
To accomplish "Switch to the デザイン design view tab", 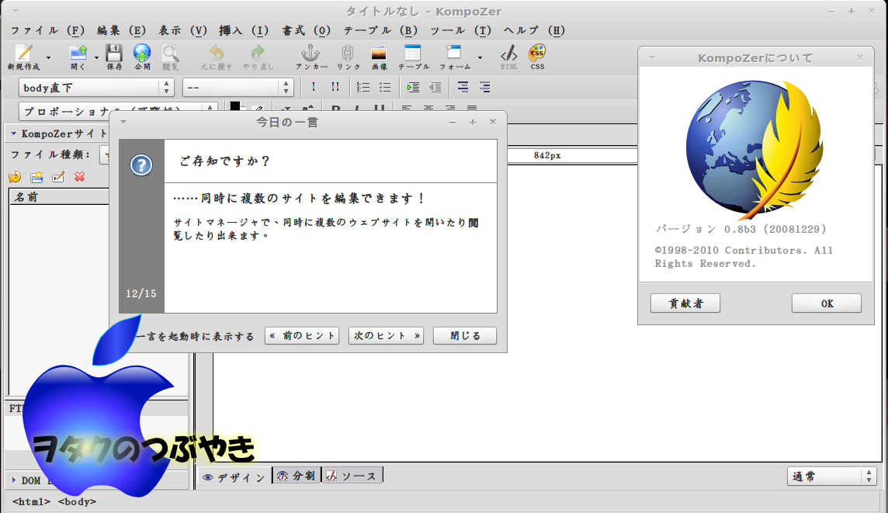I will tap(234, 477).
